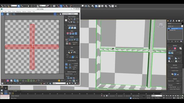Open the selection filter dropdown in main toolbar

14,6
